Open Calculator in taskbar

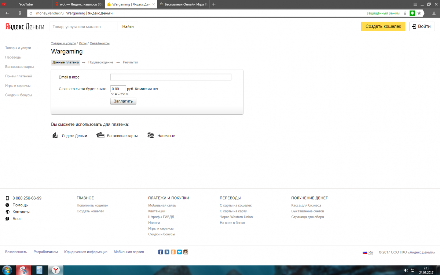point(40,270)
